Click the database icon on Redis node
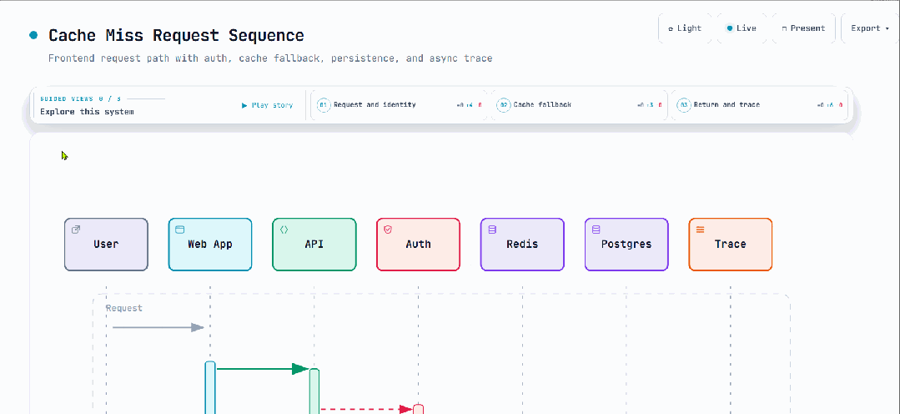The height and width of the screenshot is (414, 900). tap(492, 230)
